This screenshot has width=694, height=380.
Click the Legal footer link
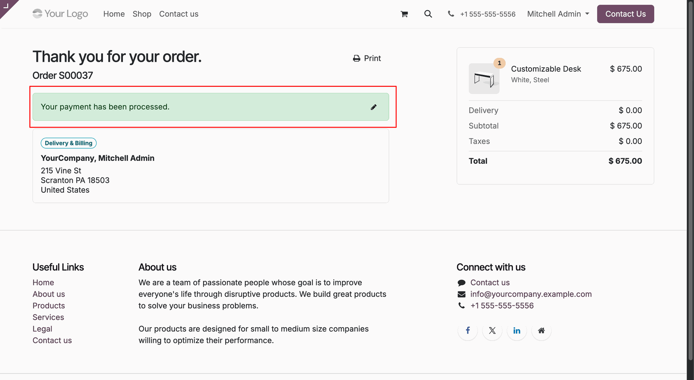42,329
